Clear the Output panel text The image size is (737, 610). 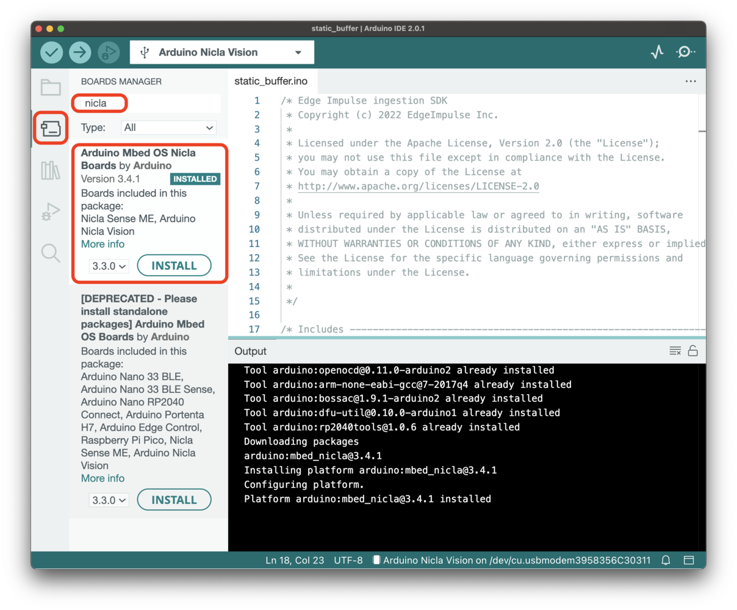(x=675, y=351)
